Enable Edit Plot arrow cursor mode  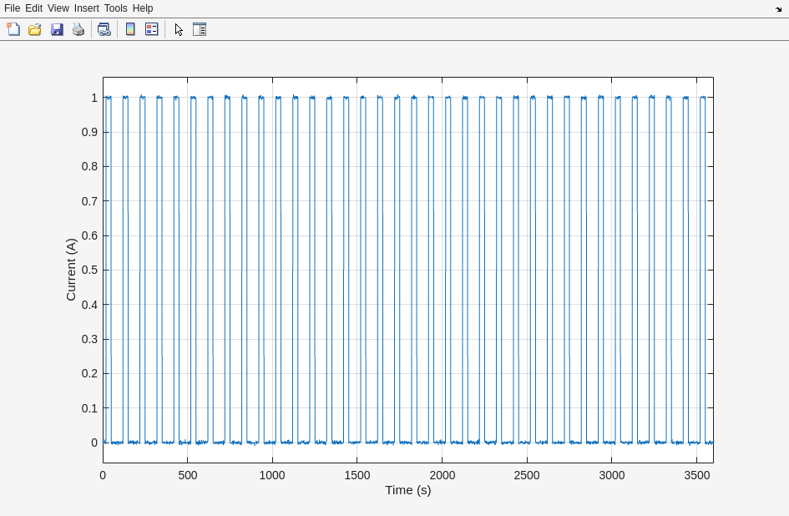(179, 29)
